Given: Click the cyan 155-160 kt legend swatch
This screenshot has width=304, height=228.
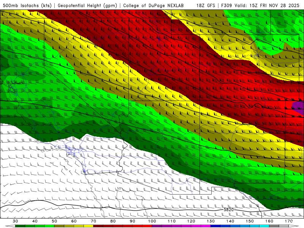Looking at the screenshot, I should (x=264, y=225).
